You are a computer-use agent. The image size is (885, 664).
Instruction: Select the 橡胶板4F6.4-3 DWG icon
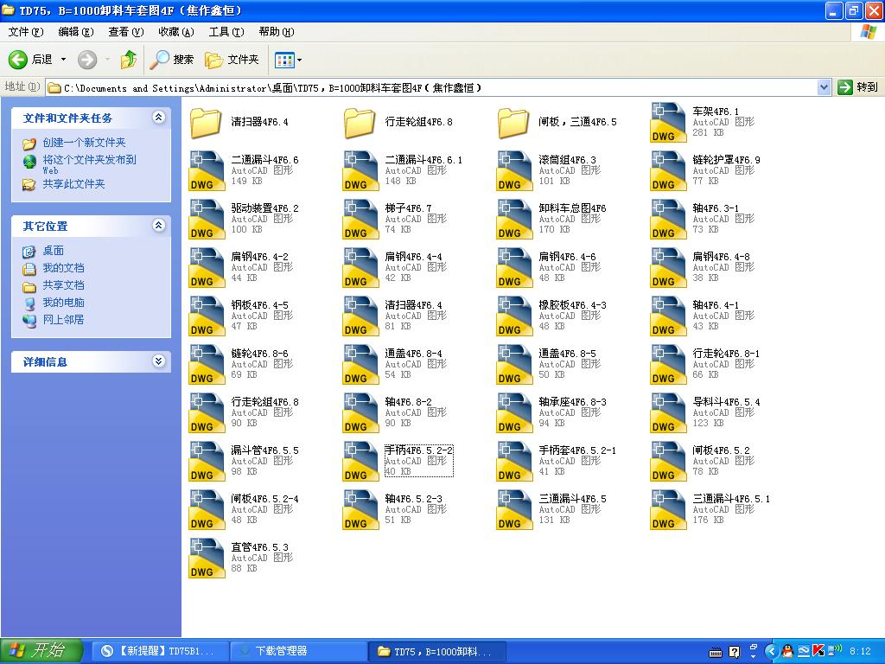click(x=514, y=316)
